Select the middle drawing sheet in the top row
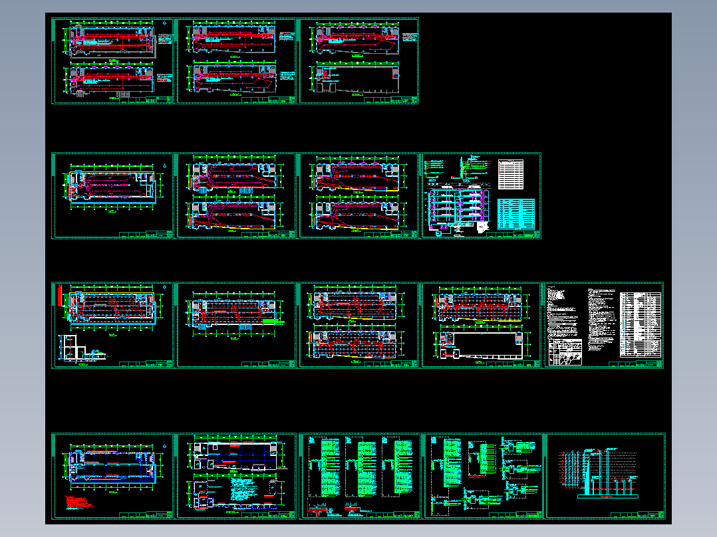 (x=235, y=60)
